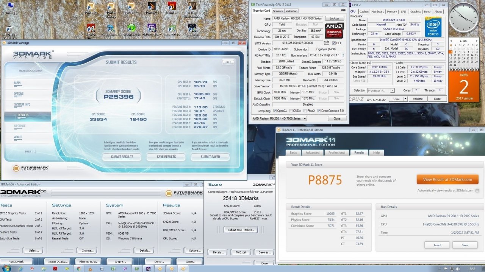Open the Windows Start menu
This screenshot has width=485, height=272.
click(6, 268)
